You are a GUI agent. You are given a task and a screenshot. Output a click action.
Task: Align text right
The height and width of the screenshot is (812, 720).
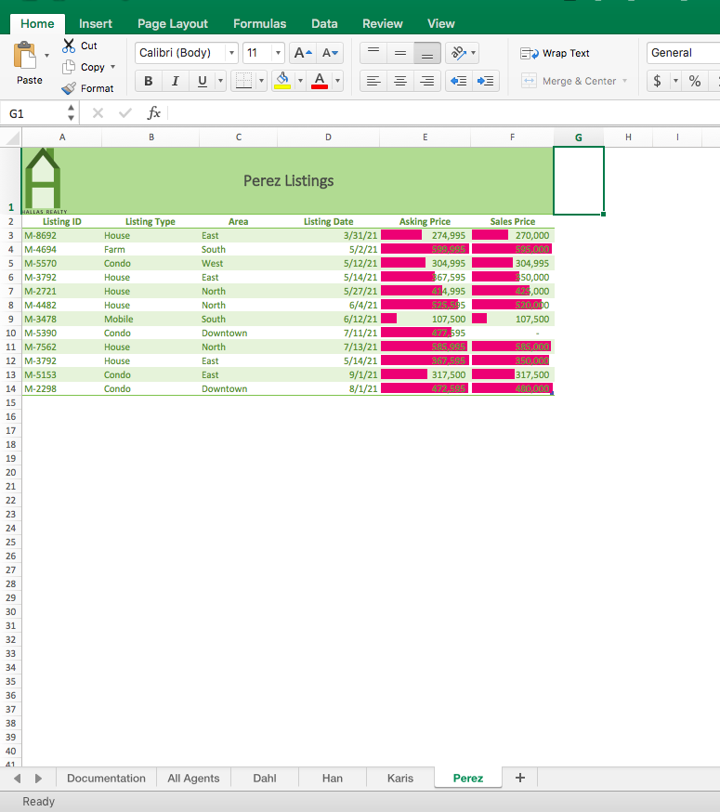427,81
